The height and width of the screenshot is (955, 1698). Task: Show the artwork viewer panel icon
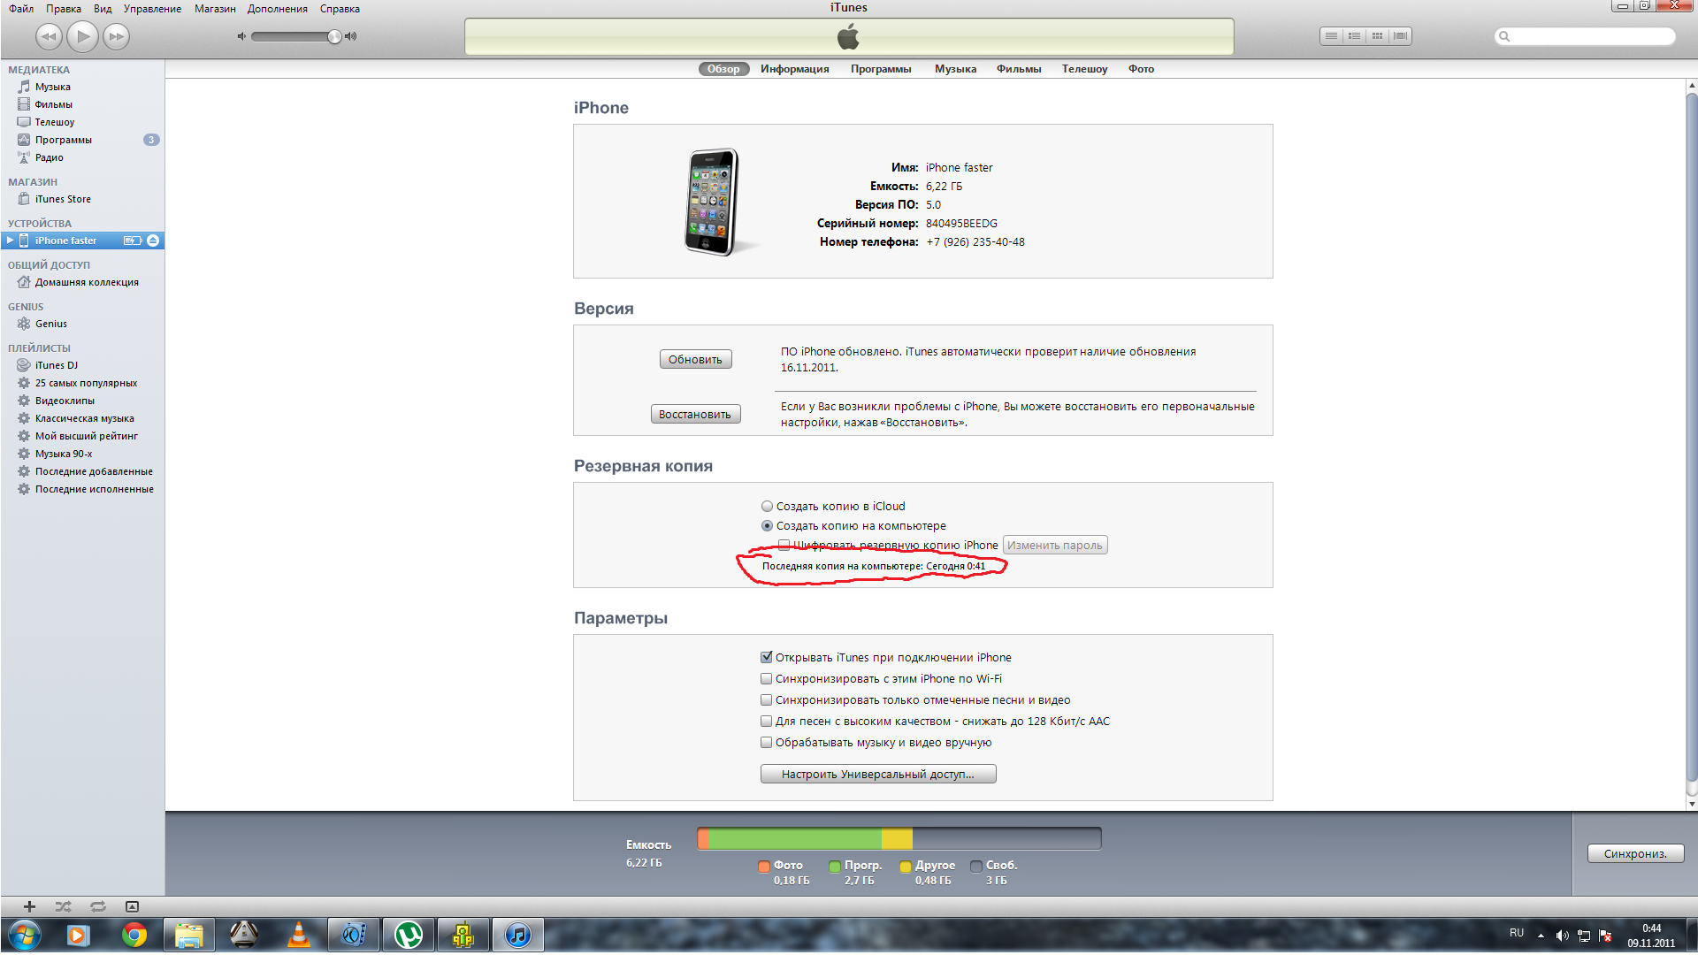coord(132,906)
